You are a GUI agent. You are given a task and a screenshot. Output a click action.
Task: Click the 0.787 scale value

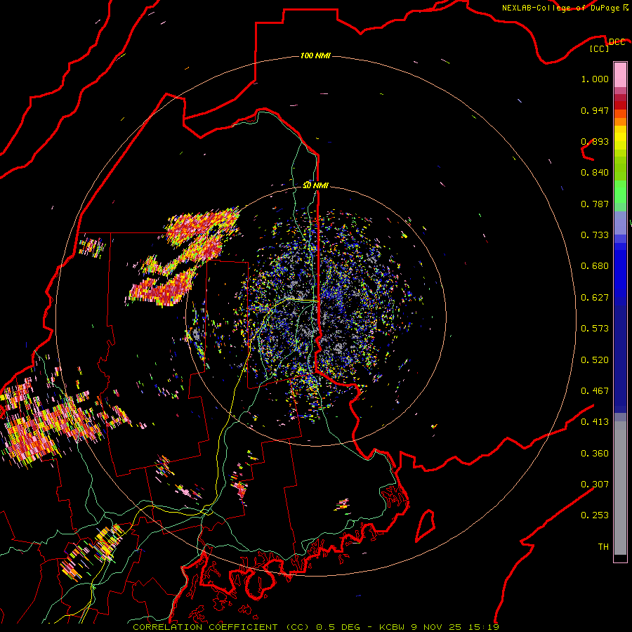tap(595, 204)
